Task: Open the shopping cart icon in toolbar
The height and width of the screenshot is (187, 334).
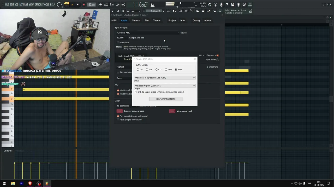Action: (x=220, y=11)
